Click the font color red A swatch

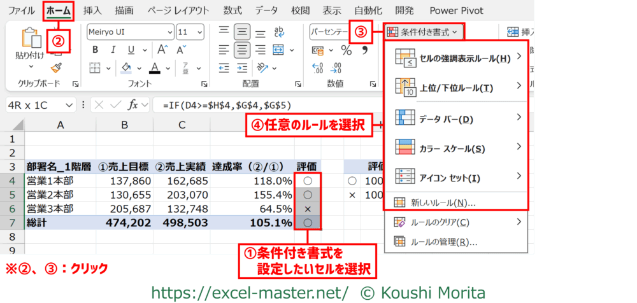tap(154, 67)
